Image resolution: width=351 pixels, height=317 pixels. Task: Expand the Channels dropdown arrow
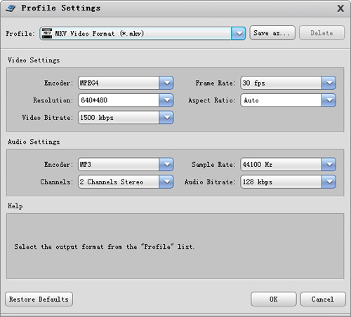[166, 182]
